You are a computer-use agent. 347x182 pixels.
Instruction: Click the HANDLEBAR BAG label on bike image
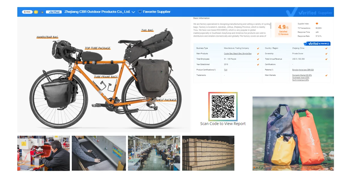pos(47,37)
